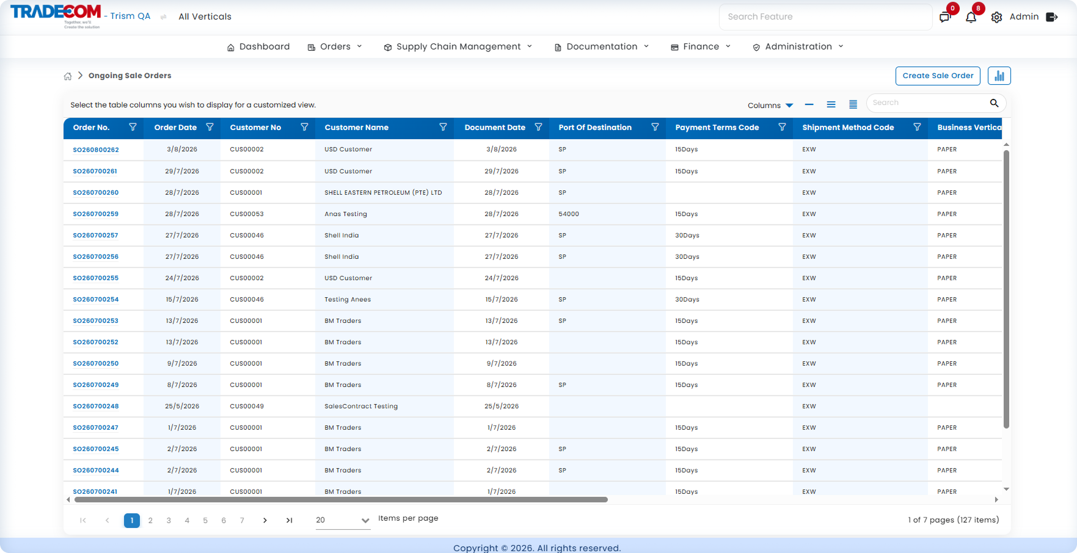The image size is (1077, 553).
Task: Open the bar chart analytics button
Action: point(999,76)
